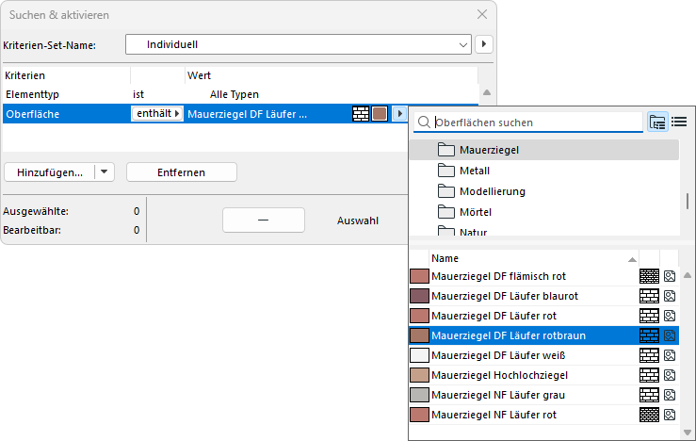Click color swatch of Mauerziegel DF flämisch rot
This screenshot has width=696, height=441.
coord(419,276)
